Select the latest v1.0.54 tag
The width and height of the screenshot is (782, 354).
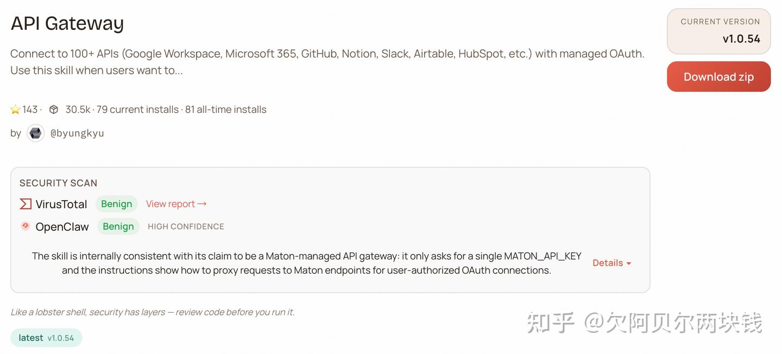pyautogui.click(x=46, y=338)
